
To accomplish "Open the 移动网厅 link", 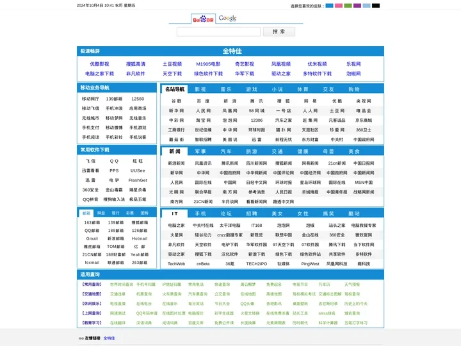I will coord(90,99).
